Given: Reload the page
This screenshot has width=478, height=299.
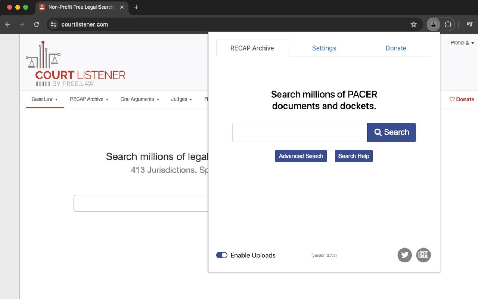Looking at the screenshot, I should (36, 25).
